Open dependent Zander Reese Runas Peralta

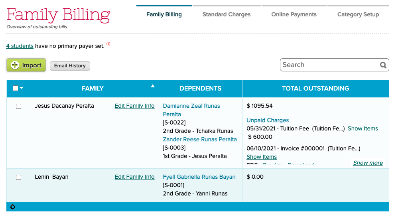(x=200, y=139)
